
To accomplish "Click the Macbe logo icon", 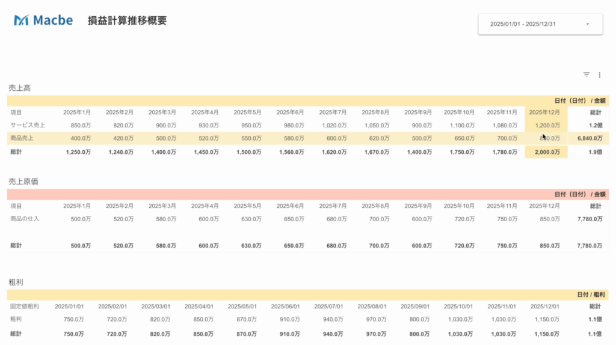I will coord(22,20).
